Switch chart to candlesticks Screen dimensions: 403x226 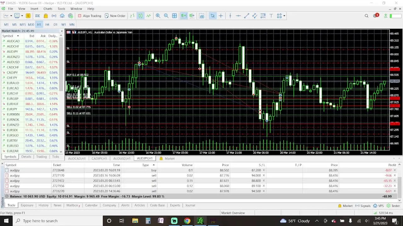coord(140,16)
